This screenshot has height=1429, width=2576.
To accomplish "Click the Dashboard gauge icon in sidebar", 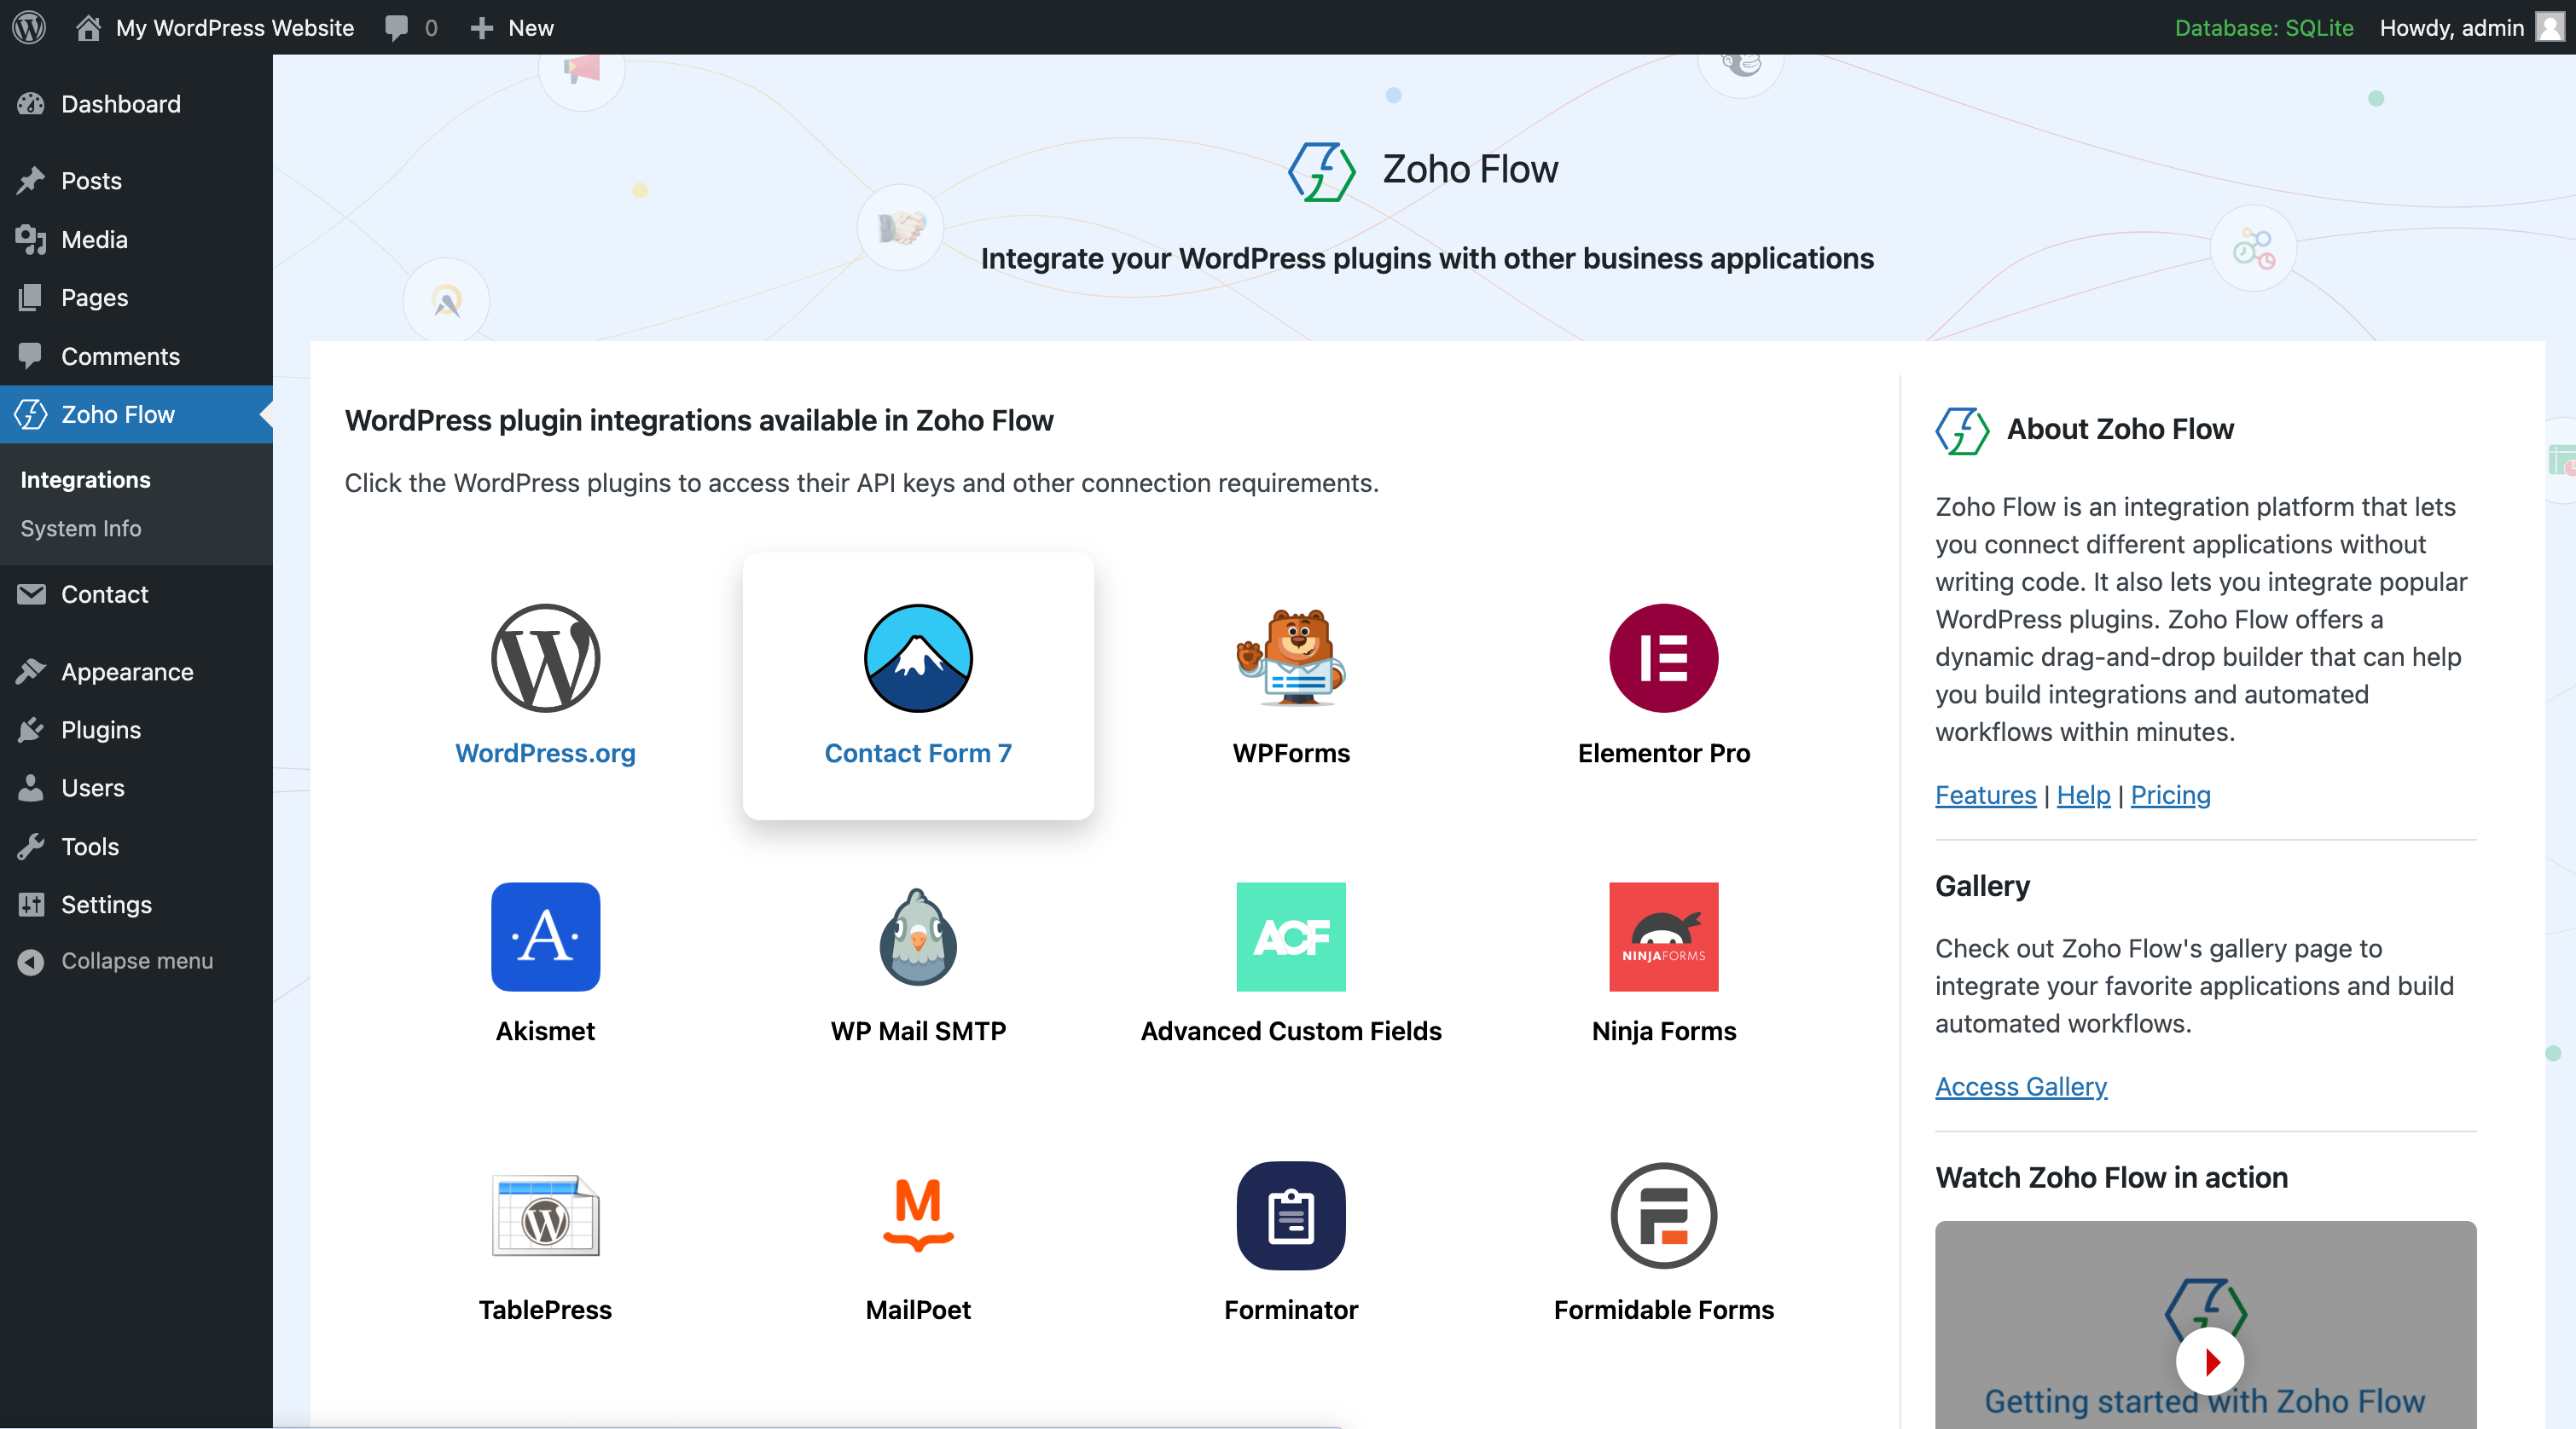I will coord(31,104).
